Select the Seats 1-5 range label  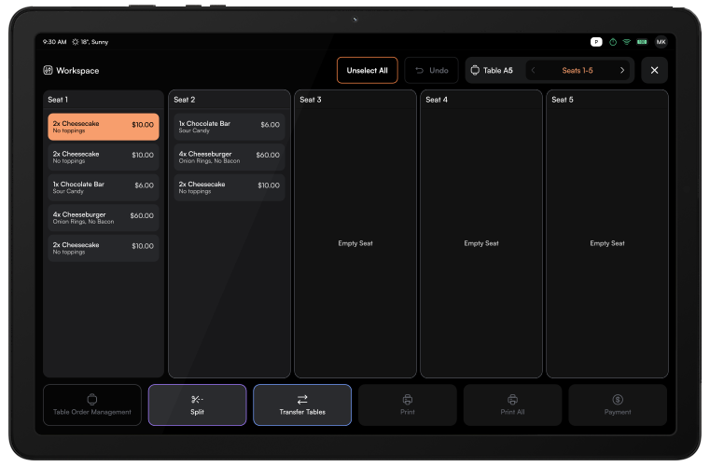click(x=578, y=70)
